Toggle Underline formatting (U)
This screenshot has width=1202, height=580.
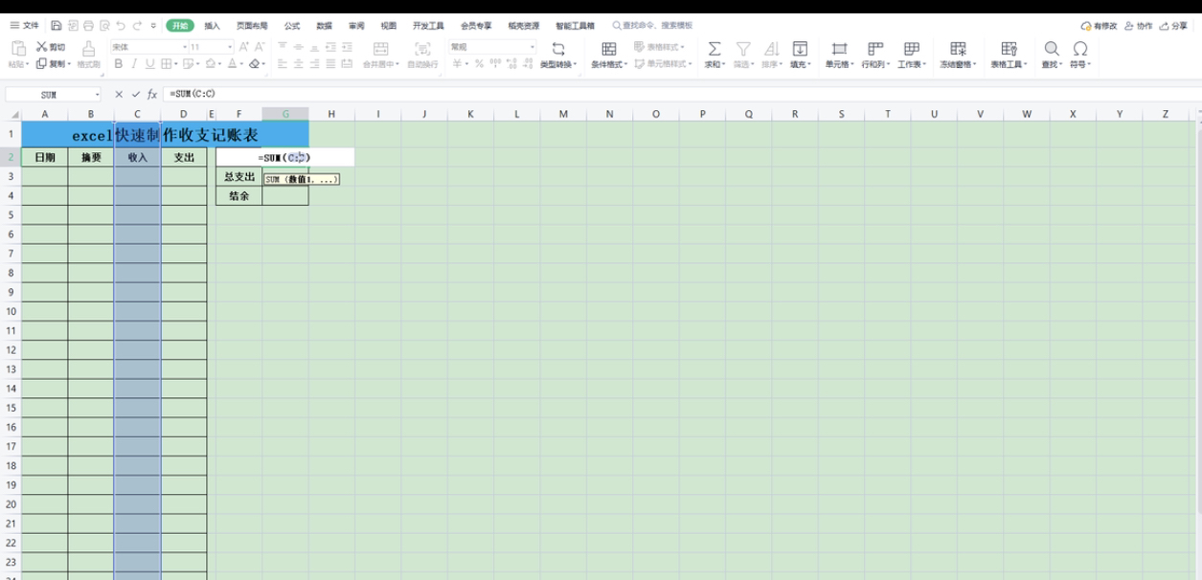[149, 64]
